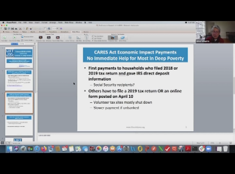Click the Save icon in standard toolbar

click(12, 29)
